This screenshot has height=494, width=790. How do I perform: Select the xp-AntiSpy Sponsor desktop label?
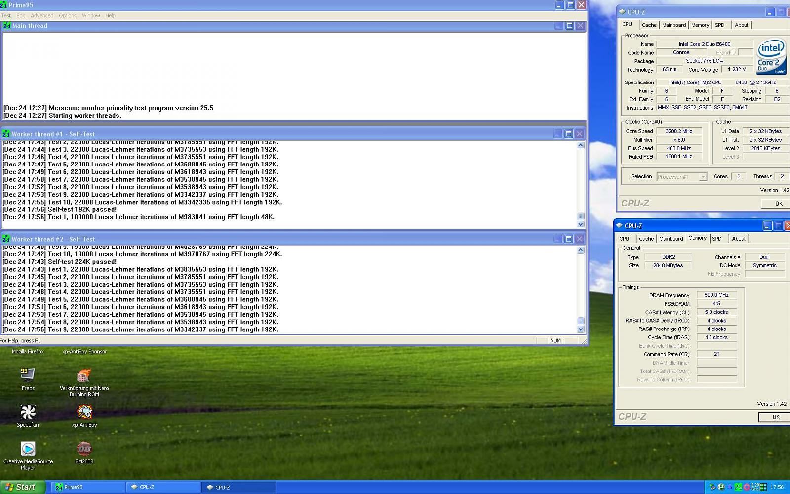point(84,352)
